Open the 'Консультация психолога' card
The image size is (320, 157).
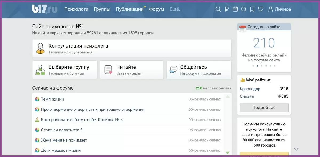click(132, 48)
